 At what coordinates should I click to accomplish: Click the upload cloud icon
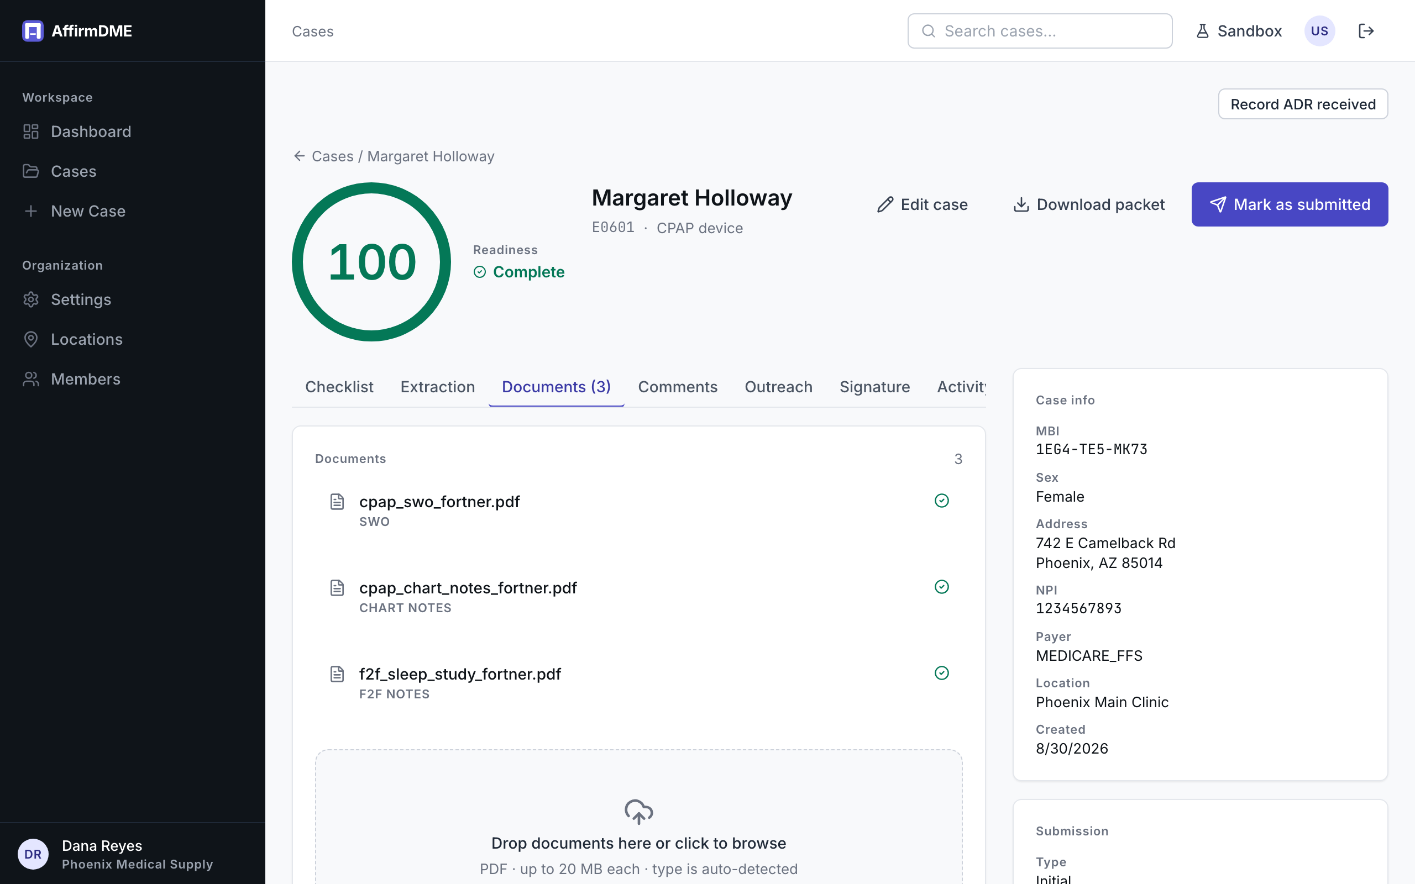(638, 812)
